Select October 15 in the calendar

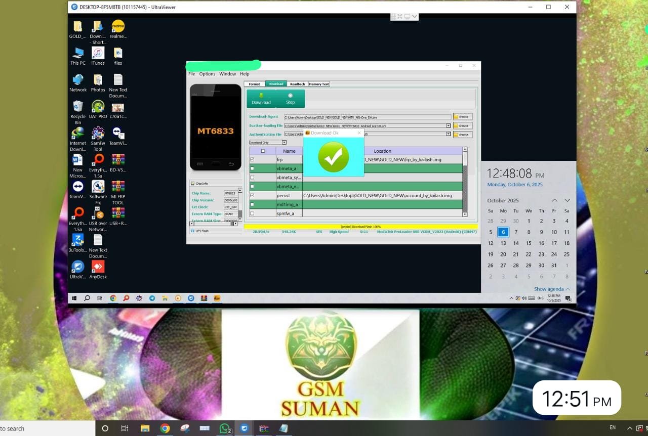pos(529,243)
